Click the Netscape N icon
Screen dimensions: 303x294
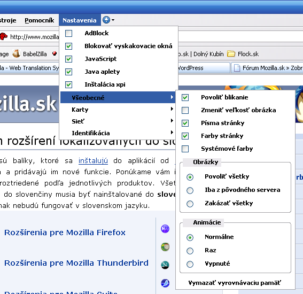[165, 265]
